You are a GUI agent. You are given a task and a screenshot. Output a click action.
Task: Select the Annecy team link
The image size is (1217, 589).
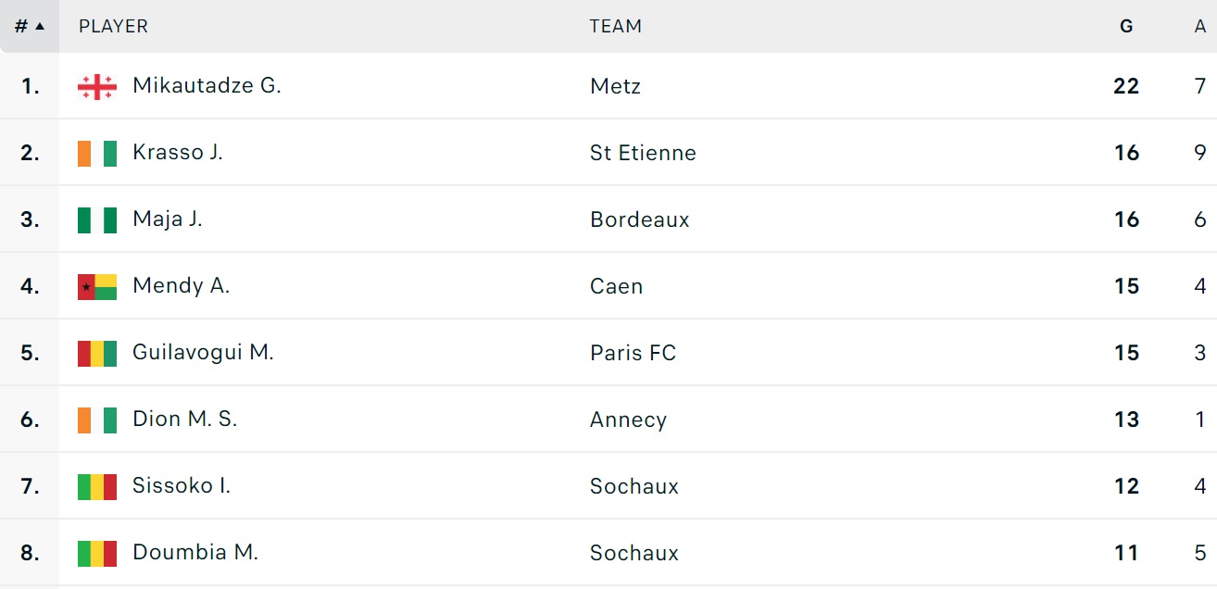coord(628,420)
